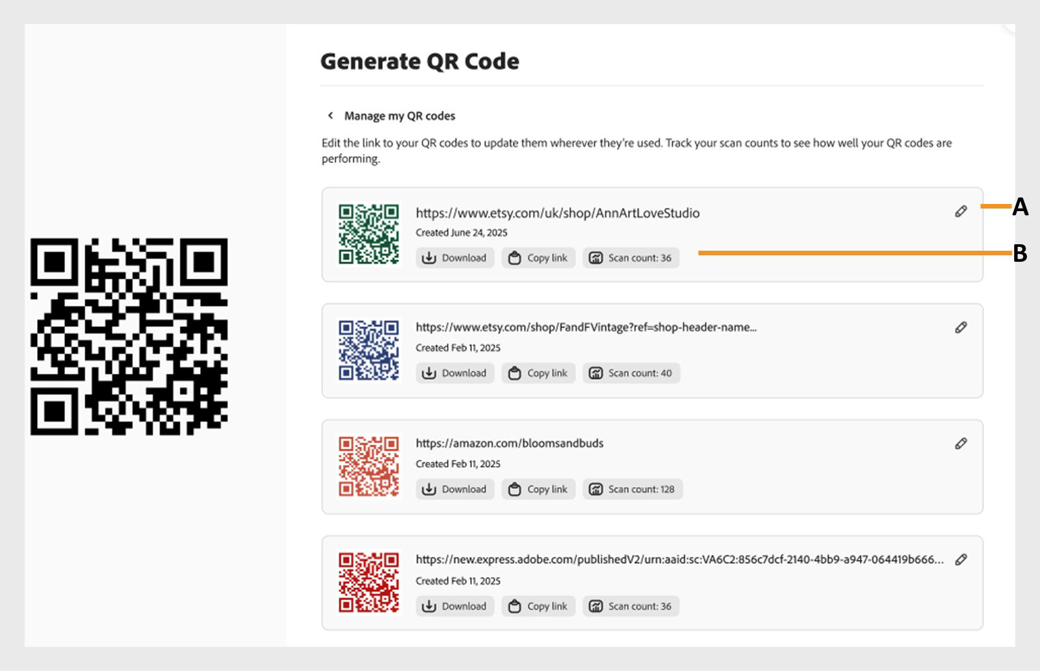
Task: Click the Created June 24, 2025 text
Action: pyautogui.click(x=461, y=233)
